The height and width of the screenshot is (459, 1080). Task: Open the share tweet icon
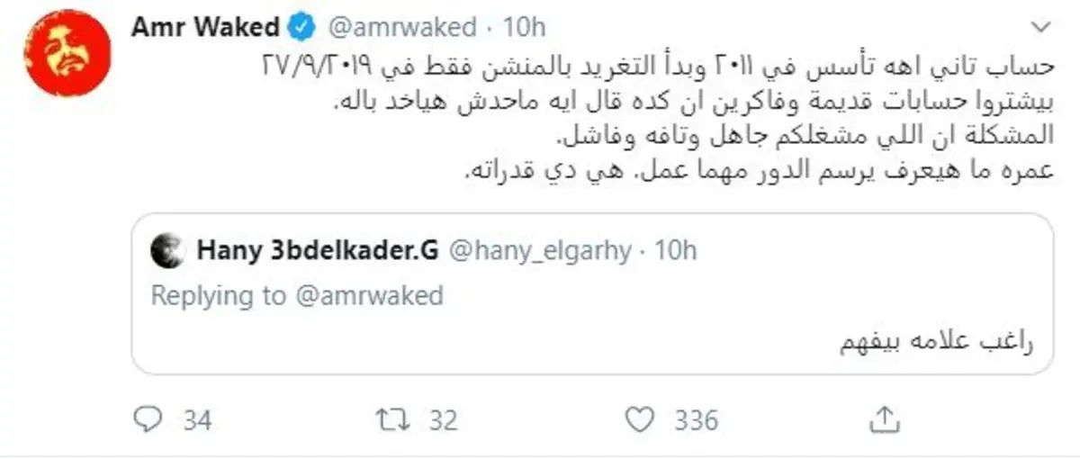pyautogui.click(x=885, y=418)
